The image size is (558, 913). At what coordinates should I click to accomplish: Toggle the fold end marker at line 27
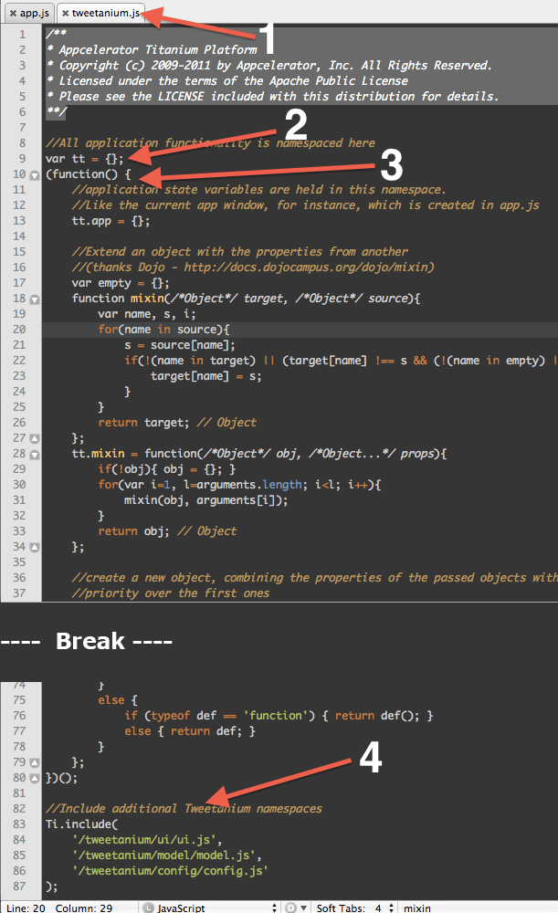[x=35, y=438]
